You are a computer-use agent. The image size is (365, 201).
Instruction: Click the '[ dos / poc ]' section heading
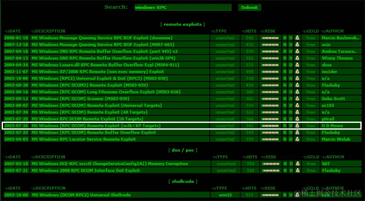click(183, 150)
